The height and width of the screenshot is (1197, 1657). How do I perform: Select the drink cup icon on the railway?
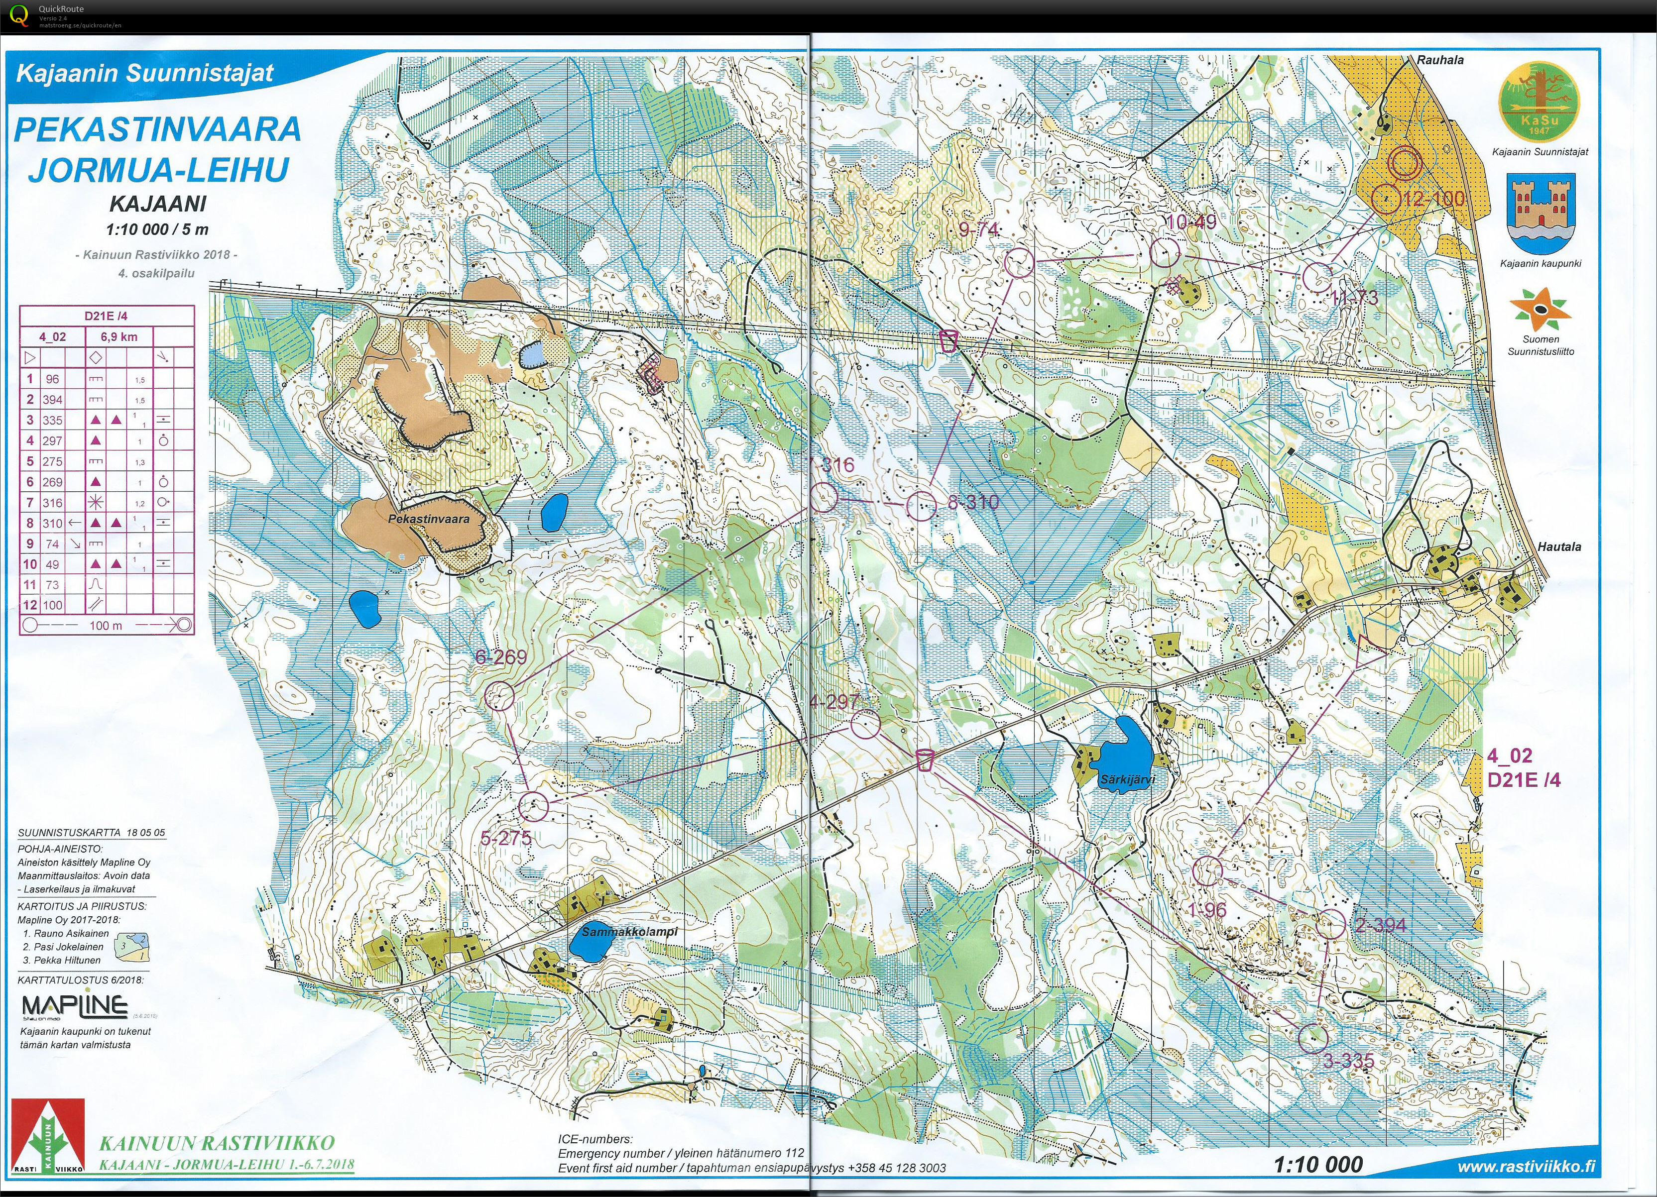[x=948, y=341]
